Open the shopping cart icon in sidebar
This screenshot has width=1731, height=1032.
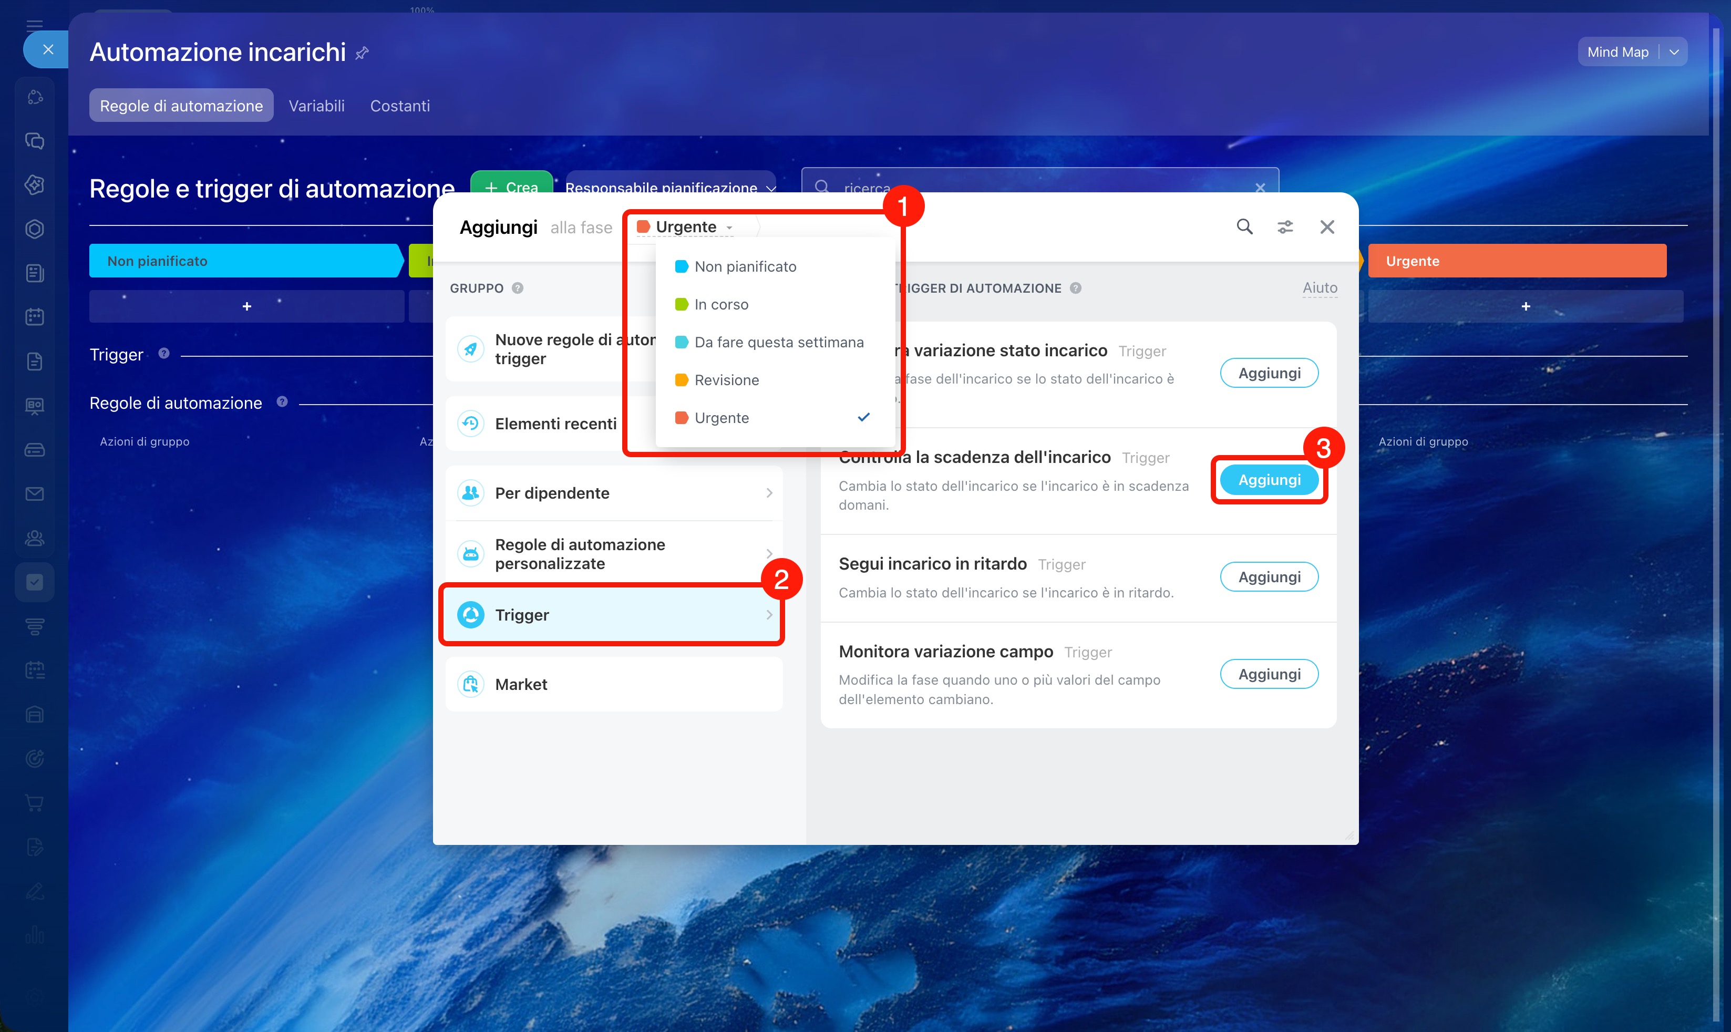pos(35,803)
